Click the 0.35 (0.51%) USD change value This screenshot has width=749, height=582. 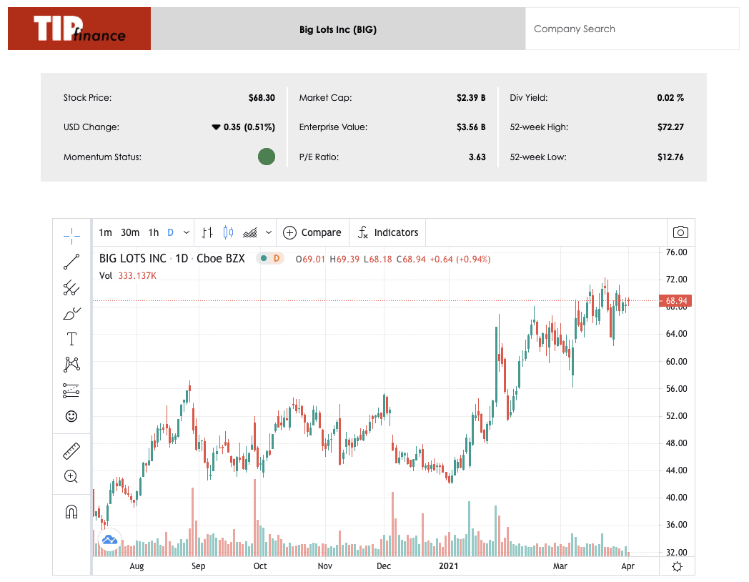pyautogui.click(x=244, y=127)
